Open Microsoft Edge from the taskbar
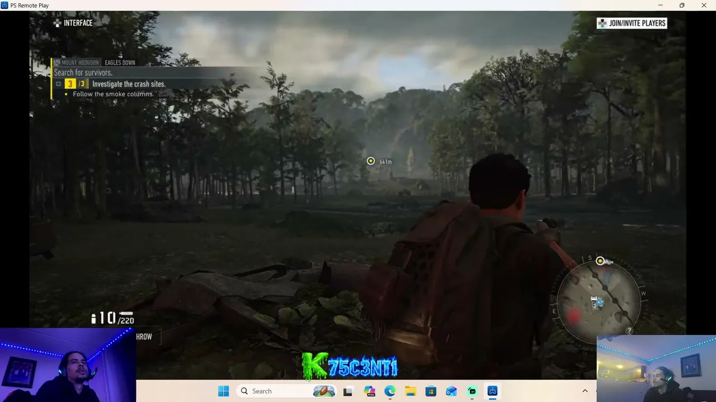Image resolution: width=716 pixels, height=402 pixels. click(x=390, y=391)
